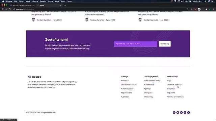Click battery status in menu bar
Image resolution: width=216 pixels, height=121 pixels.
point(188,1)
